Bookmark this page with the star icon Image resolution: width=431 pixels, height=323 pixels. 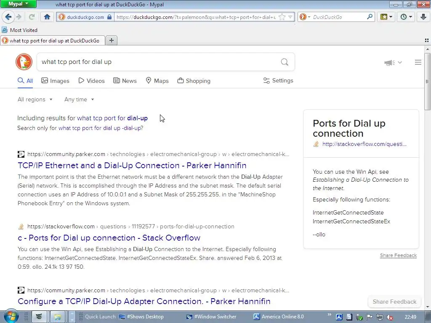pyautogui.click(x=282, y=17)
